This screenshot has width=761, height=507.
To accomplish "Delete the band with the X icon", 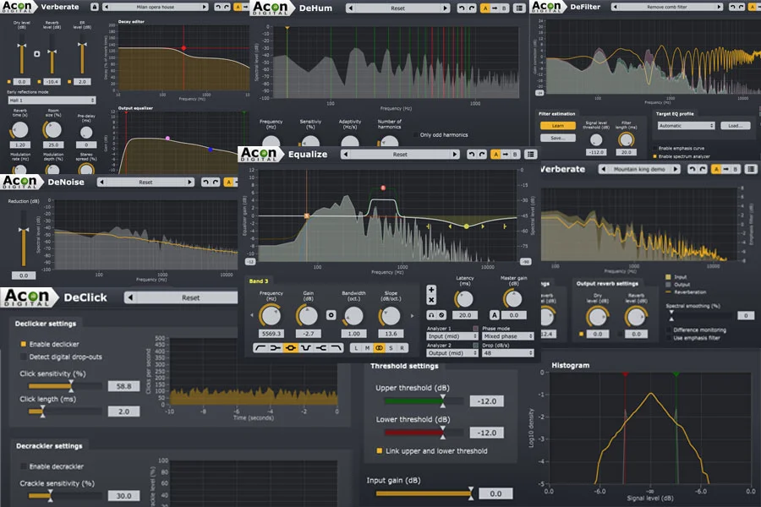I will [431, 300].
